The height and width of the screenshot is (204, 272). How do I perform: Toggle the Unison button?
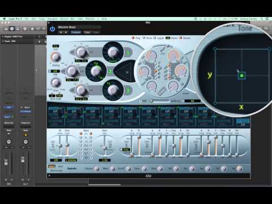(180, 38)
